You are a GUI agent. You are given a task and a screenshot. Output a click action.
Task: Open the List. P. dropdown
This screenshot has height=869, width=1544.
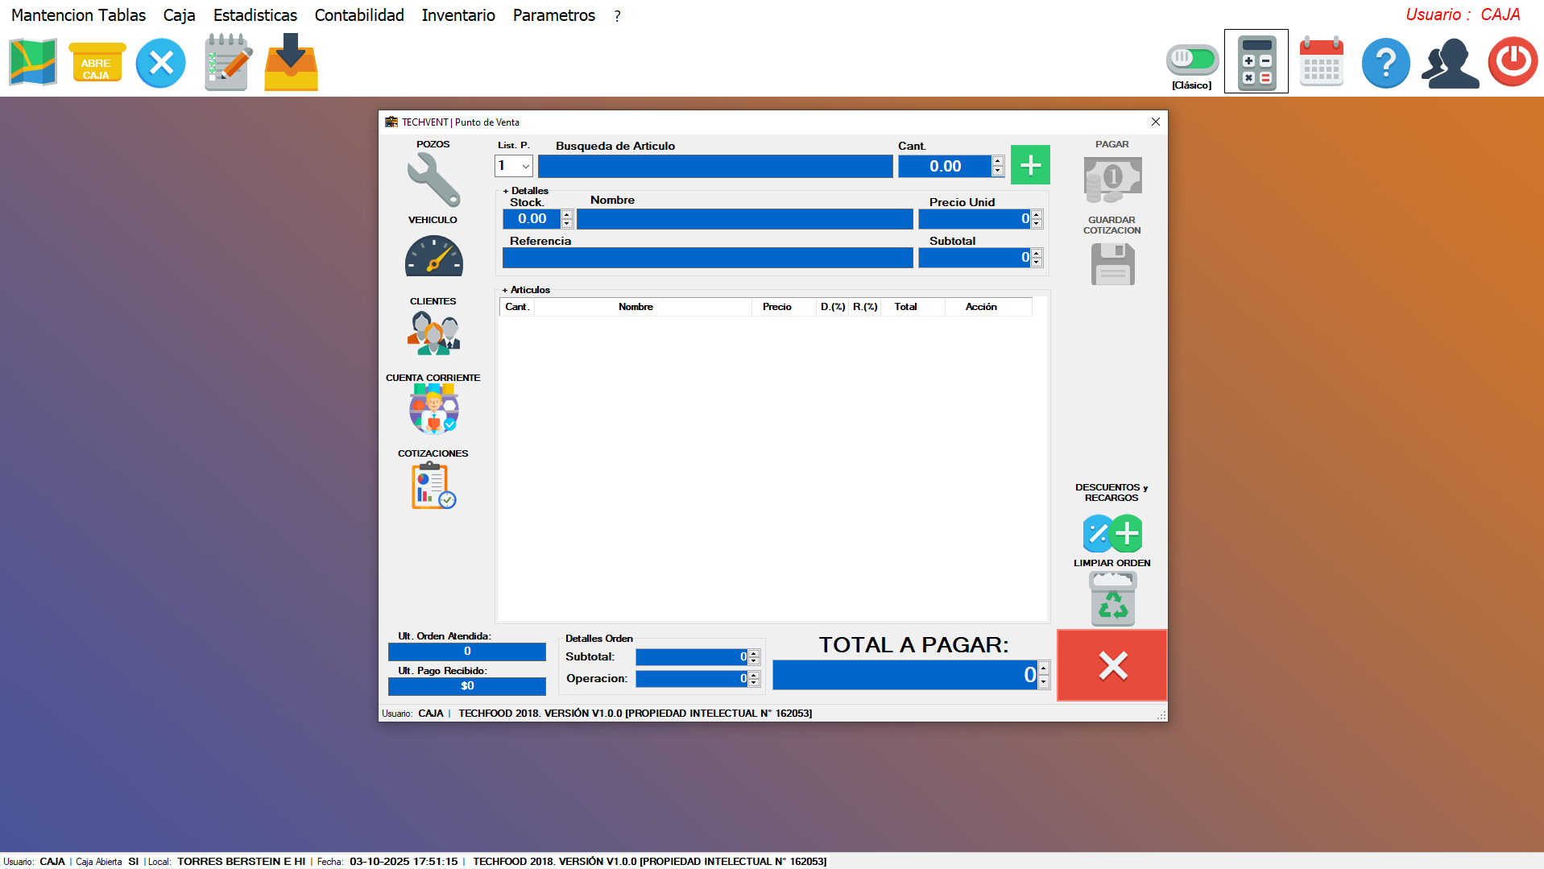point(525,166)
